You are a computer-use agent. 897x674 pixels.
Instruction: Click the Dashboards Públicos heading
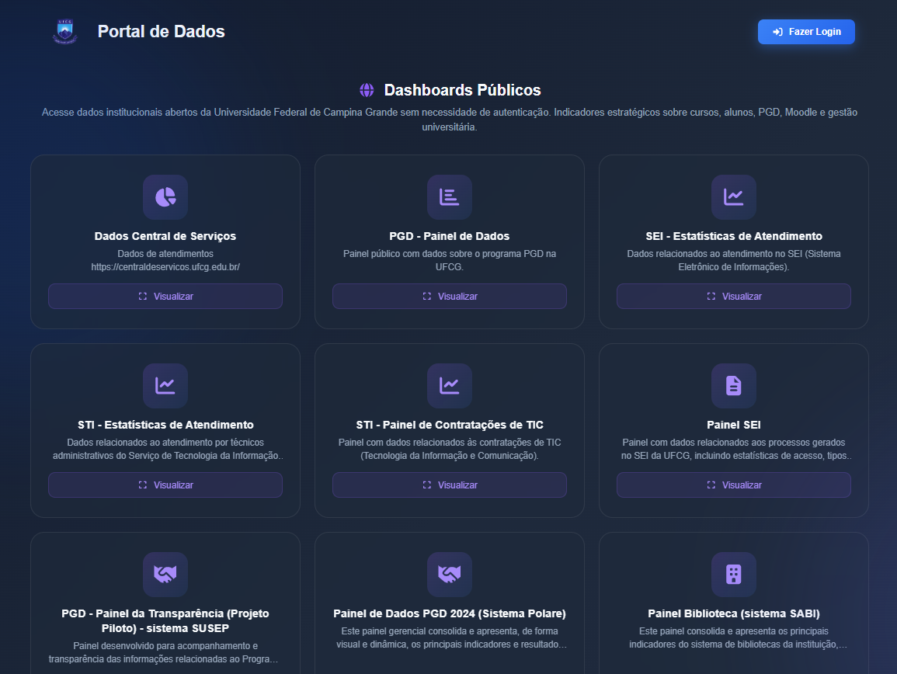462,90
